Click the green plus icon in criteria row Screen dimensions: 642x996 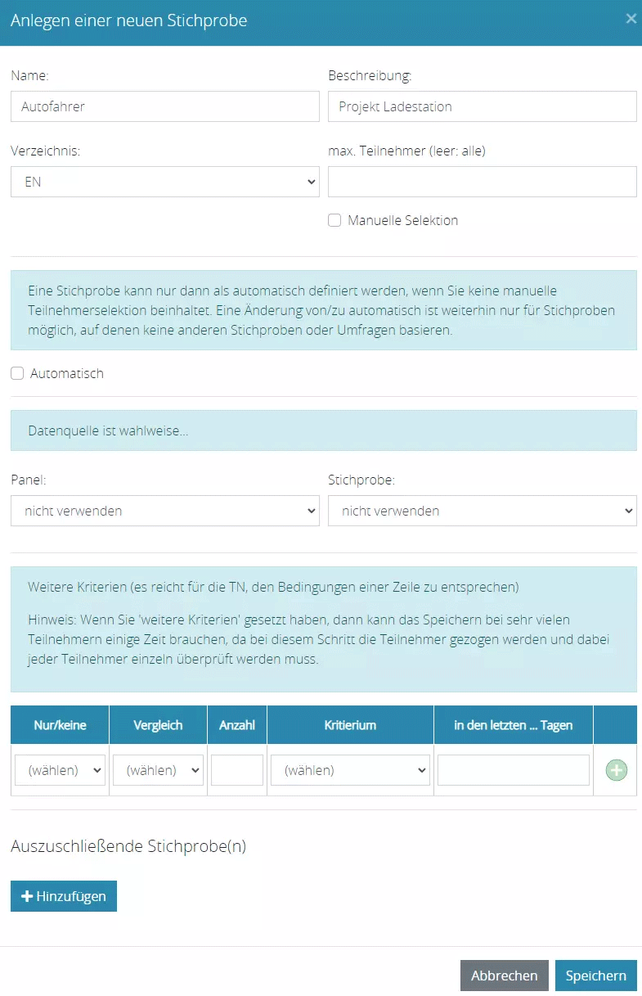click(616, 770)
